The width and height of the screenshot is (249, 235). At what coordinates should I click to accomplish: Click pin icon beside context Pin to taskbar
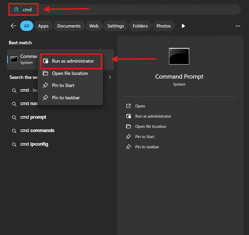45,97
